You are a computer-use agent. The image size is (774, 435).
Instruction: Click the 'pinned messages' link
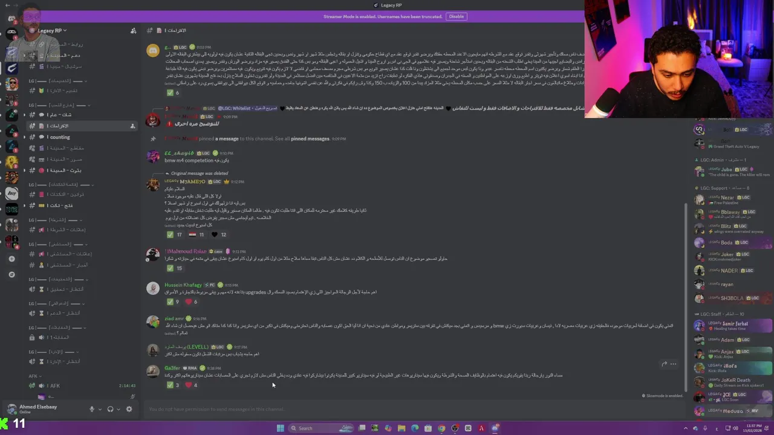coord(310,139)
